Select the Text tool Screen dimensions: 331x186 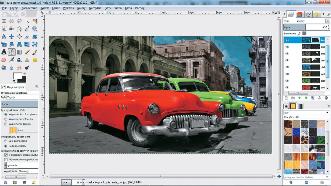click(x=4, y=52)
